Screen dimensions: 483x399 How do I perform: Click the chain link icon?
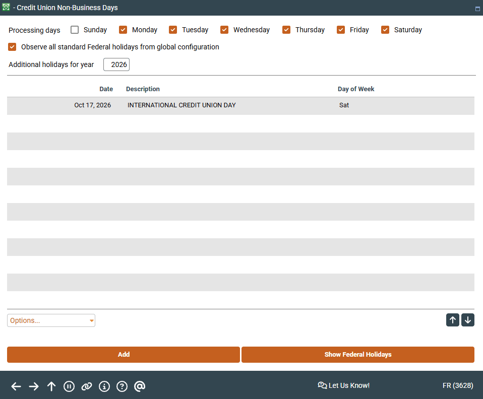[87, 386]
